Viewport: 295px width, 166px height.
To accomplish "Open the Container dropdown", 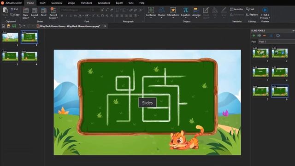I will 151,13.
